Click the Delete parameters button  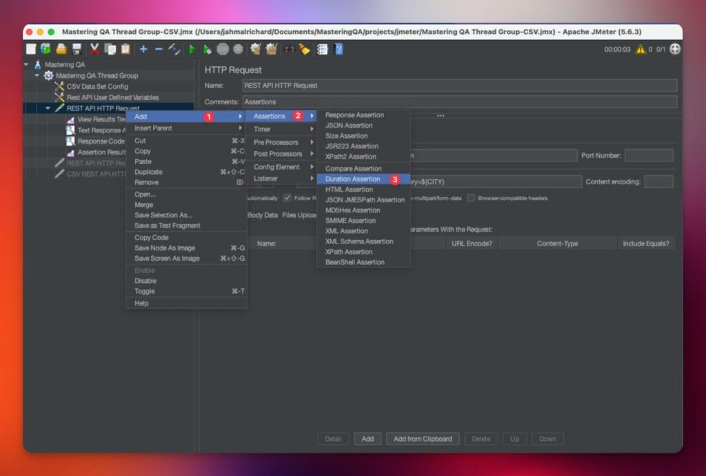tap(481, 439)
